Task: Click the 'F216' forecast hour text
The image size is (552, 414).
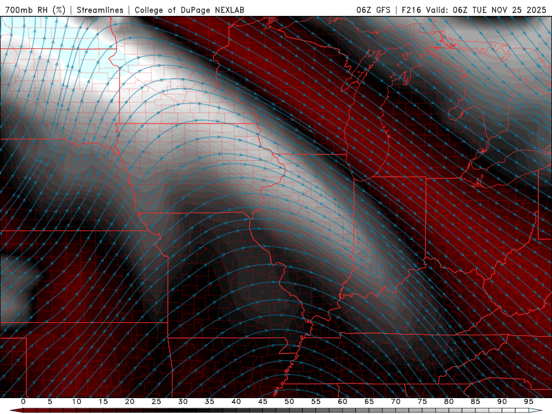Action: tap(412, 10)
